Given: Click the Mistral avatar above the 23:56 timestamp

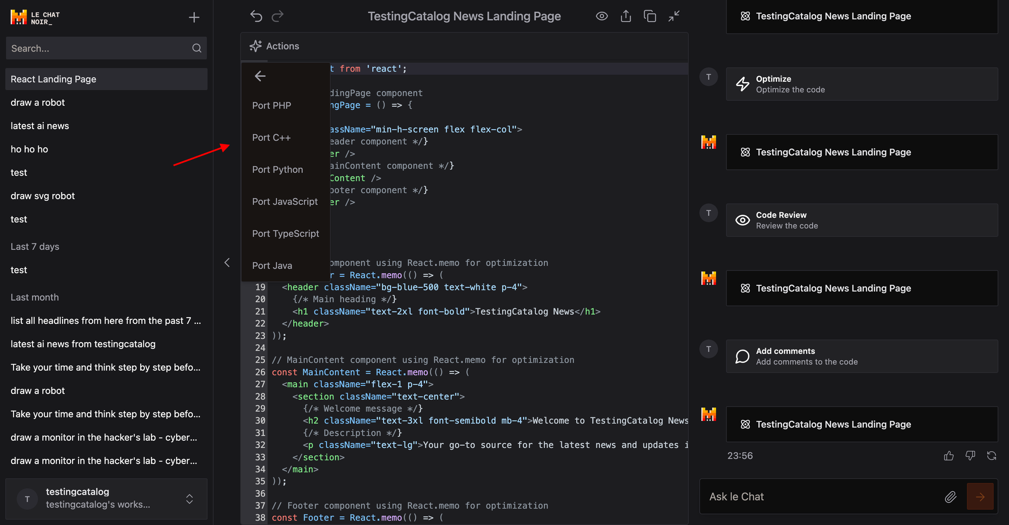Looking at the screenshot, I should coord(709,415).
